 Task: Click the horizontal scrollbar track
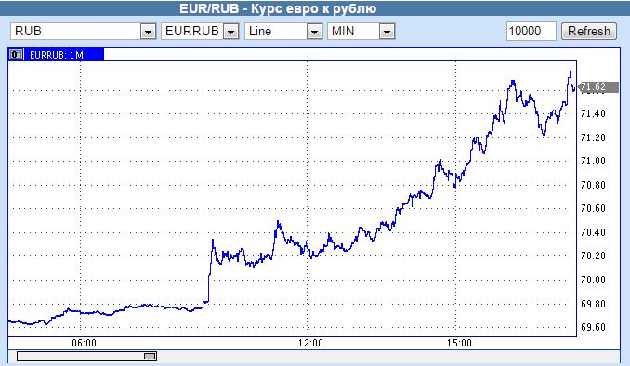point(86,356)
